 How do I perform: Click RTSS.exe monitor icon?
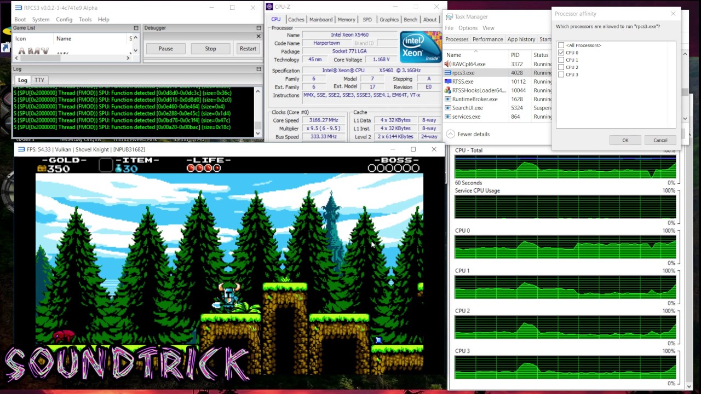coord(448,82)
